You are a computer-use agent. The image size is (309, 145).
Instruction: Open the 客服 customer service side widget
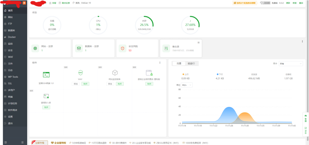pos(305,118)
